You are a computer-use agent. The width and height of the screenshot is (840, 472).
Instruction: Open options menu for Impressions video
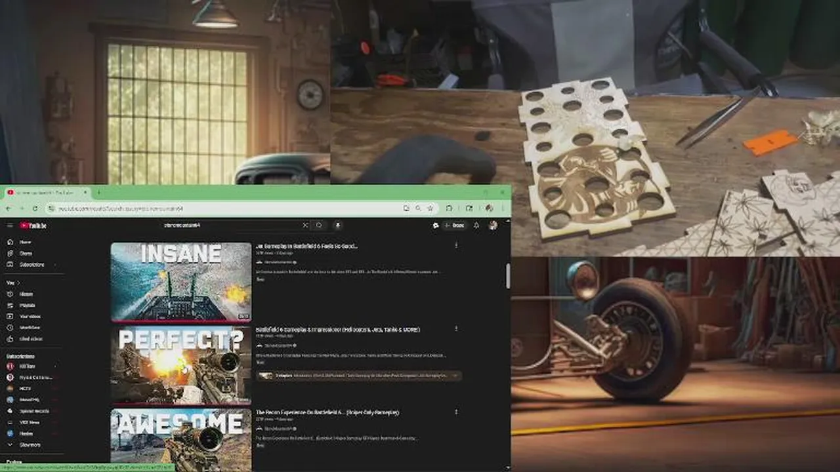[x=456, y=329]
